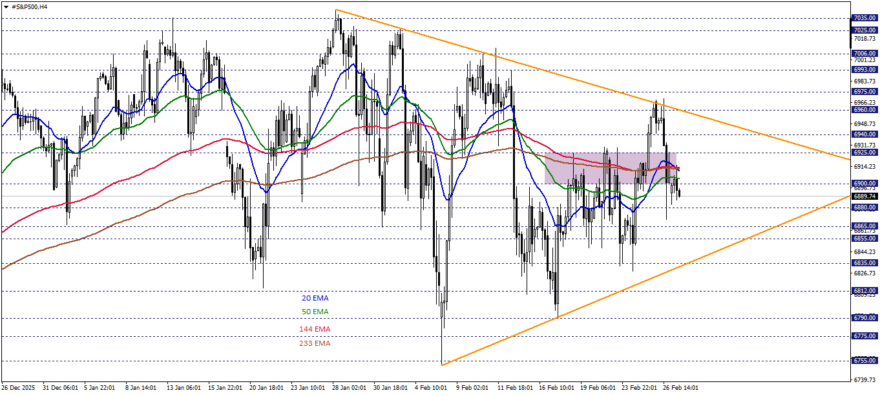The height and width of the screenshot is (395, 880).
Task: Click the blue 20 EMA legend text
Action: pyautogui.click(x=314, y=298)
